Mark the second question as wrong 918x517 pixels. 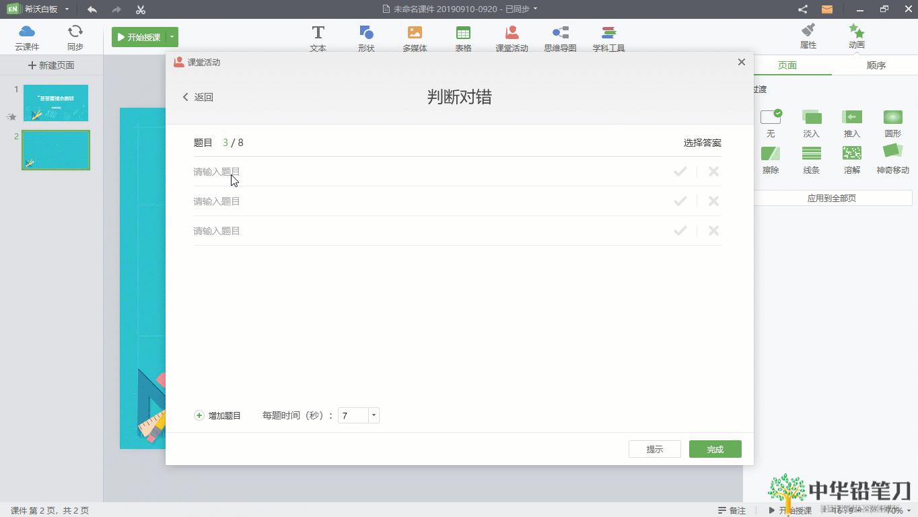[x=713, y=201]
